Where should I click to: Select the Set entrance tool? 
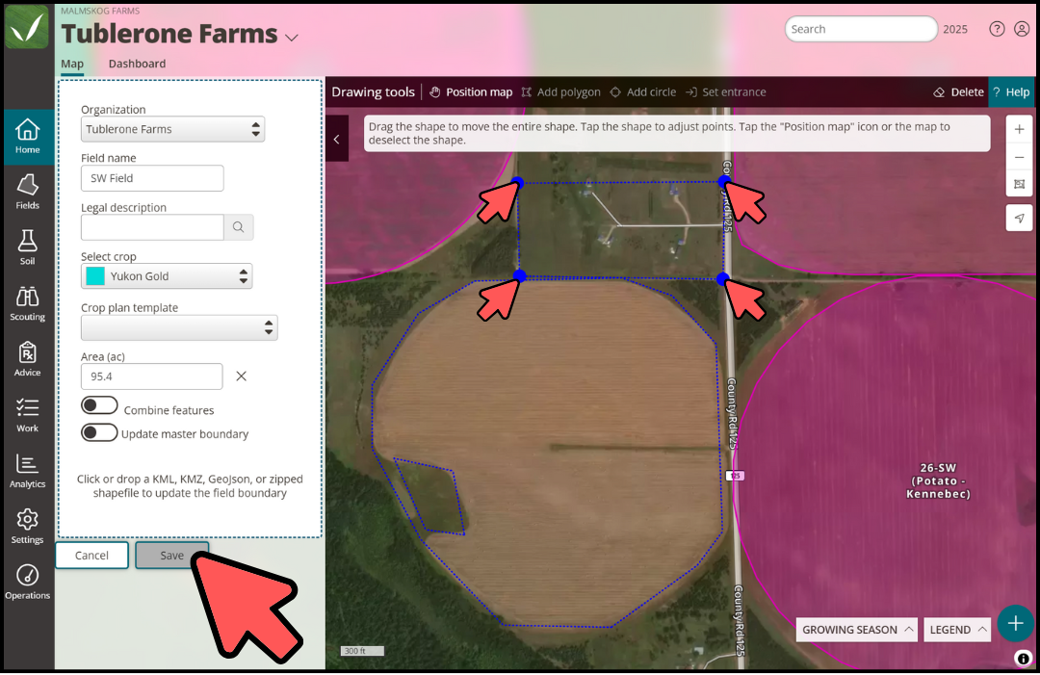point(726,92)
